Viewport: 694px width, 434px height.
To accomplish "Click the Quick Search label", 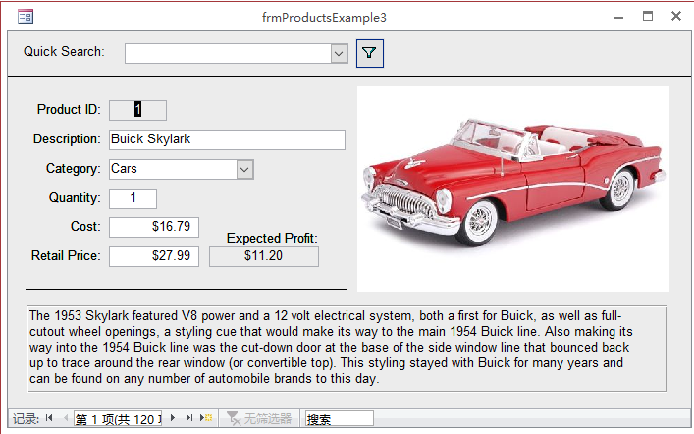I will click(x=64, y=52).
